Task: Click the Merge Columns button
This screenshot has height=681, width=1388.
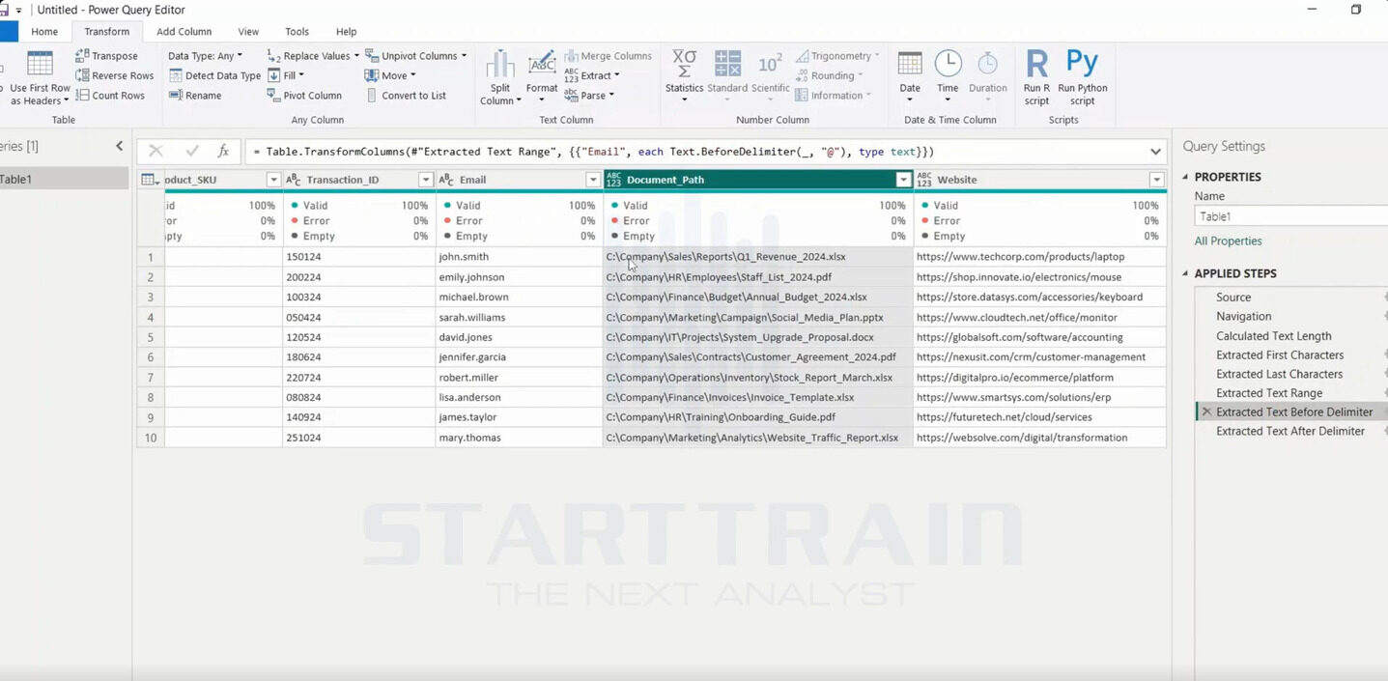Action: tap(608, 56)
